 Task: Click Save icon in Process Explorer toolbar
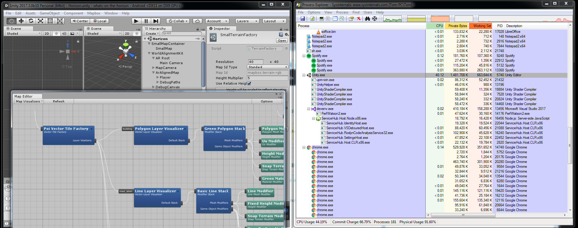tap(303, 19)
